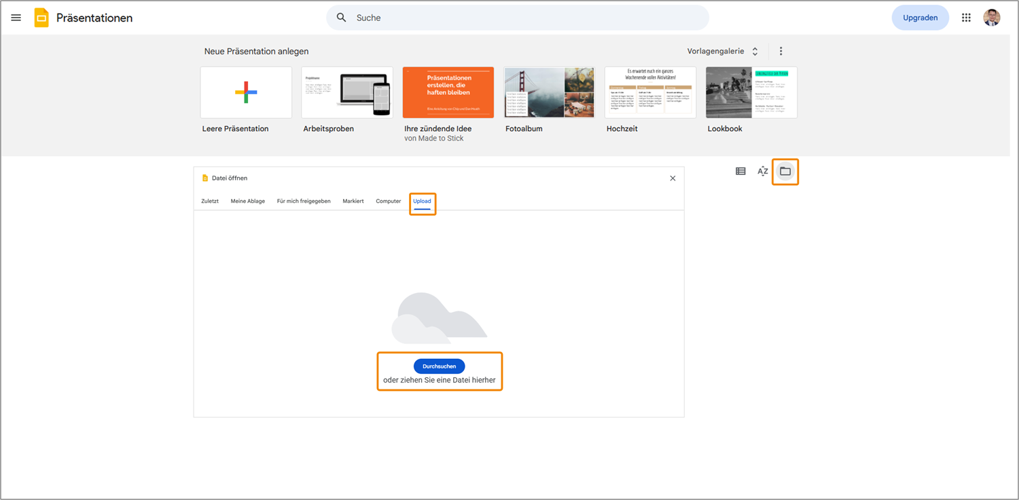Open the Für mich freigegeben tab
Image resolution: width=1019 pixels, height=500 pixels.
(304, 201)
